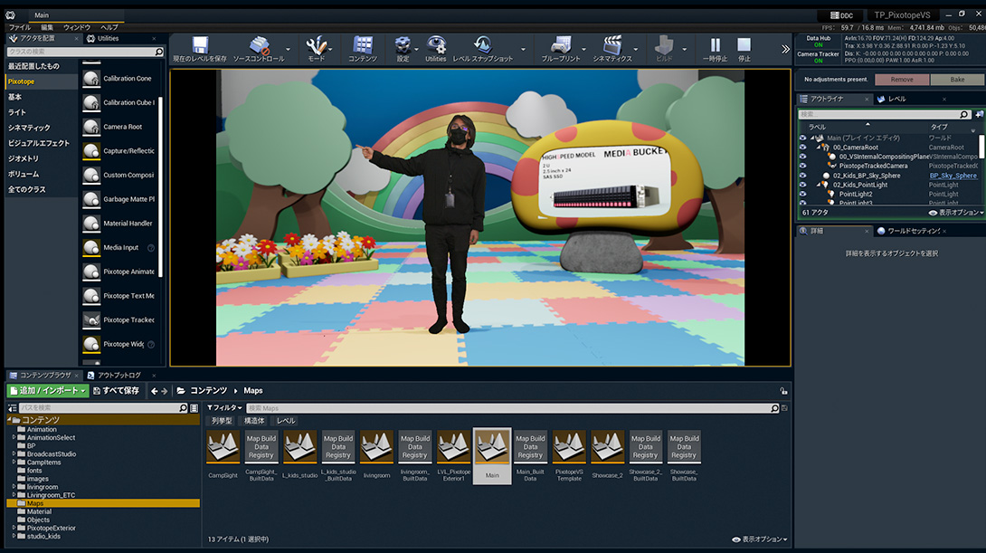Open the ファイル menu
986x553 pixels.
click(20, 28)
